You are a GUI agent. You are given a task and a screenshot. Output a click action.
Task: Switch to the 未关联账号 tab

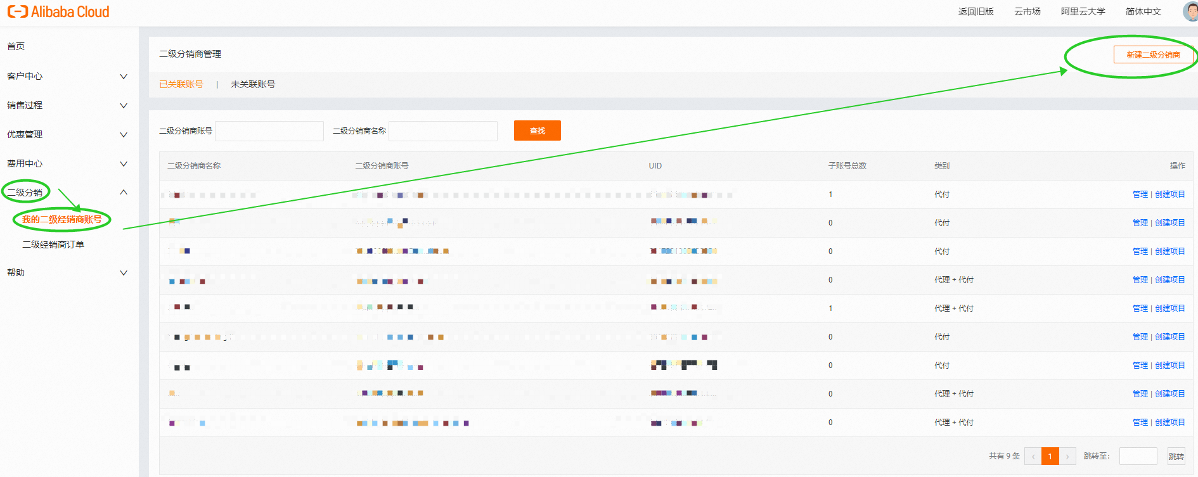[253, 84]
